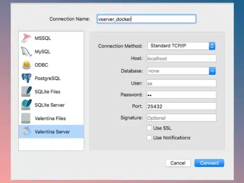Click the MSSQL list label
Screen dimensions: 244x183
(43, 38)
